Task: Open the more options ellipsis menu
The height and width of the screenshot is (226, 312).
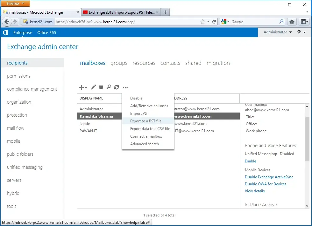Action: [x=125, y=87]
